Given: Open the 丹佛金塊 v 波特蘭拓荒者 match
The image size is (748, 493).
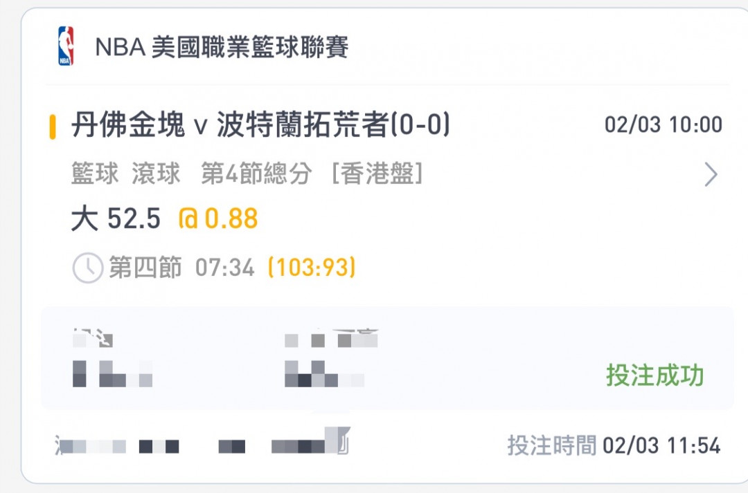Looking at the screenshot, I should pos(260,126).
